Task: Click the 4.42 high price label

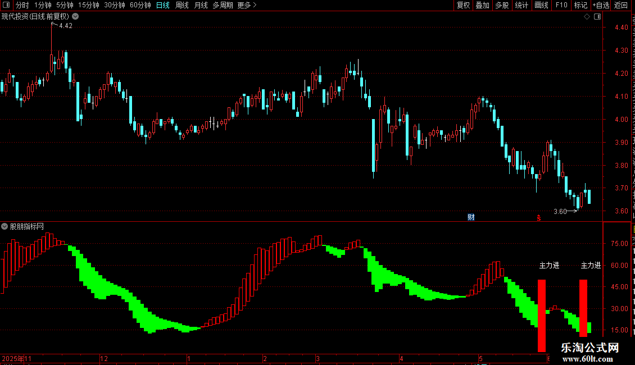Action: 66,25
